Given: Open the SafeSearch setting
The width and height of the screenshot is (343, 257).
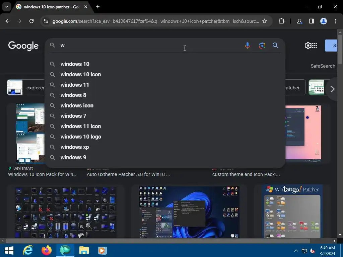Looking at the screenshot, I should pos(323,66).
